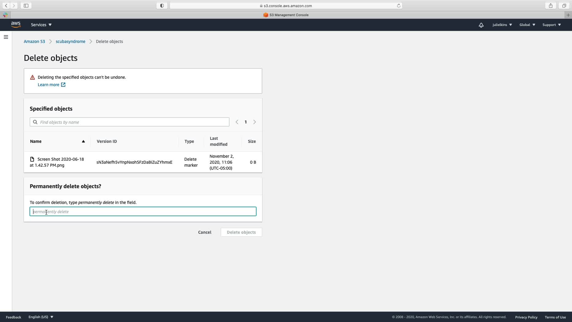
Task: Focus the Find objects by name field
Action: pyautogui.click(x=129, y=122)
